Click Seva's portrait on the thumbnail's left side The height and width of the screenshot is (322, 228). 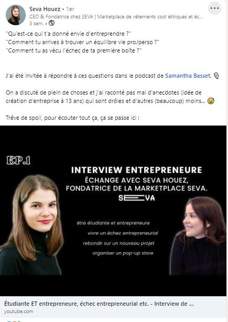31,225
